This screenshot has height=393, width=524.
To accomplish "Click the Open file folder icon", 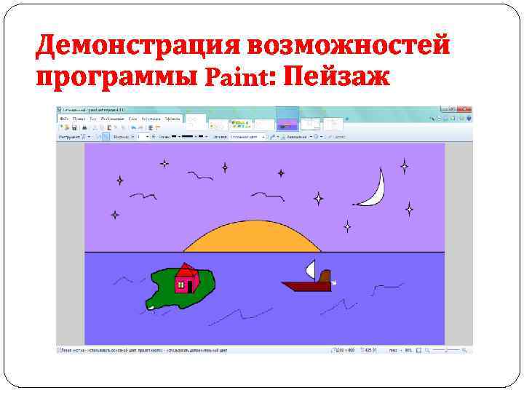I will 66,127.
